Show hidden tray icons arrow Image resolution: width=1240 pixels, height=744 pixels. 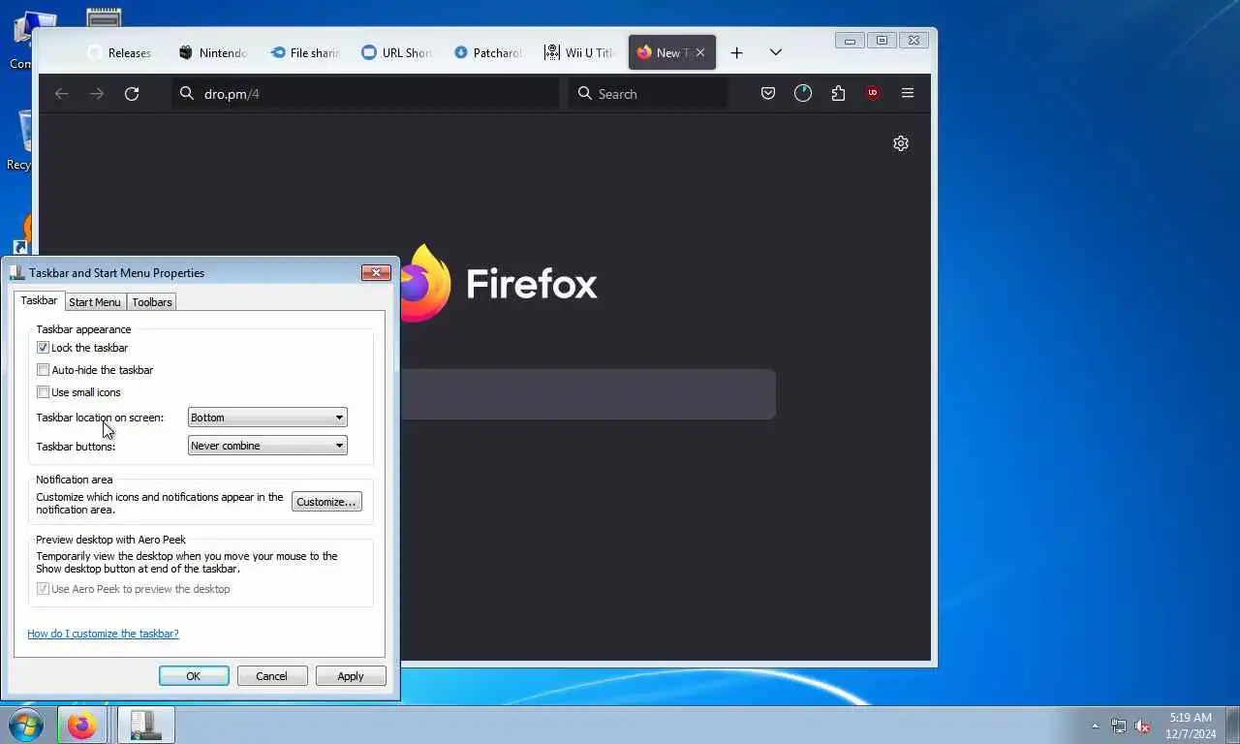(x=1095, y=726)
